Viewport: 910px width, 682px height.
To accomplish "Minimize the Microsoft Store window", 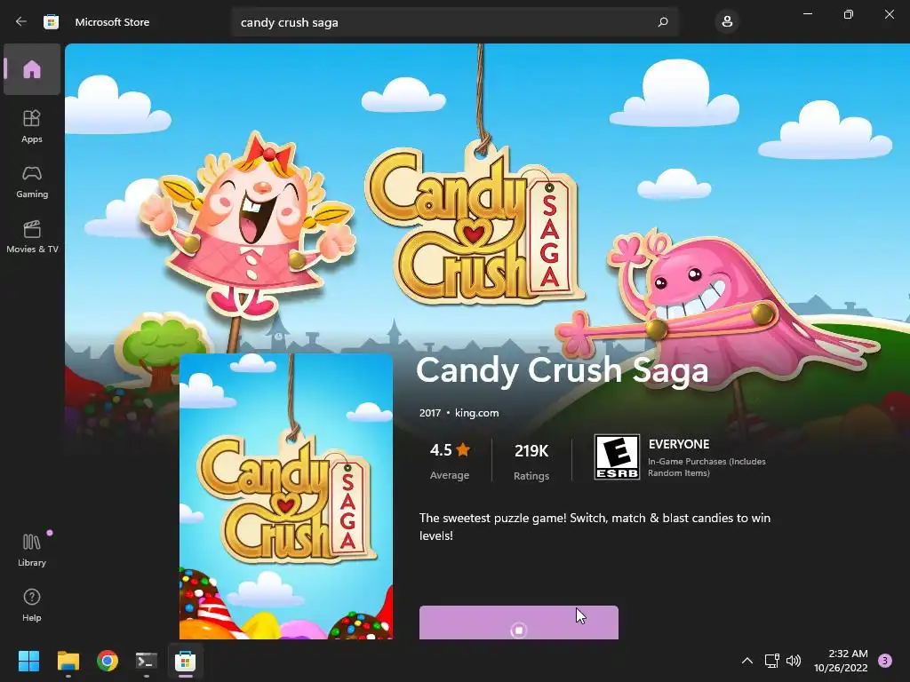I will 808,14.
